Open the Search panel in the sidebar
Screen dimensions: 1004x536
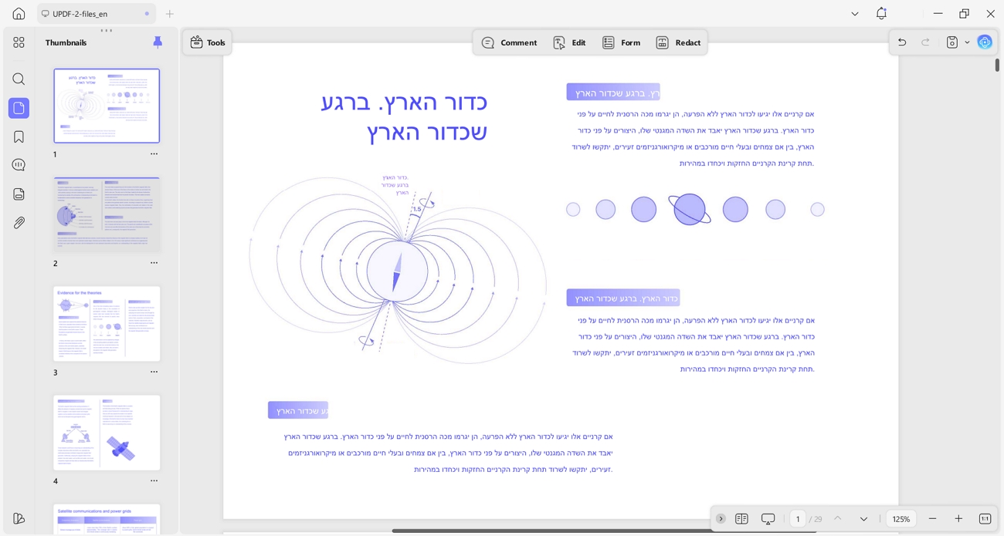point(19,79)
